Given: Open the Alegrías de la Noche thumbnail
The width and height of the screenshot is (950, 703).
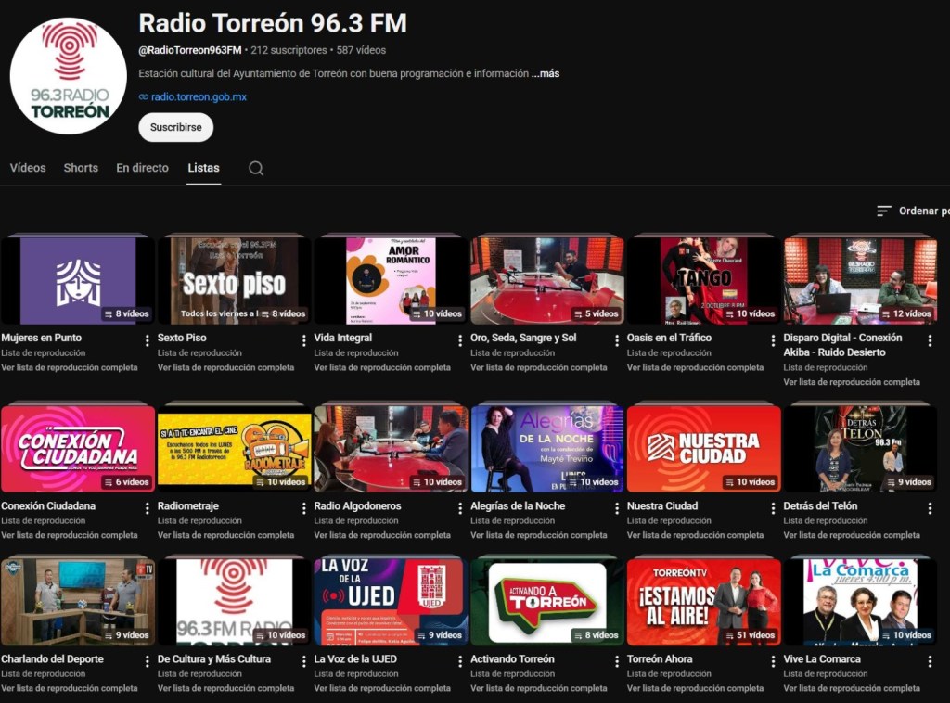Looking at the screenshot, I should pyautogui.click(x=547, y=449).
